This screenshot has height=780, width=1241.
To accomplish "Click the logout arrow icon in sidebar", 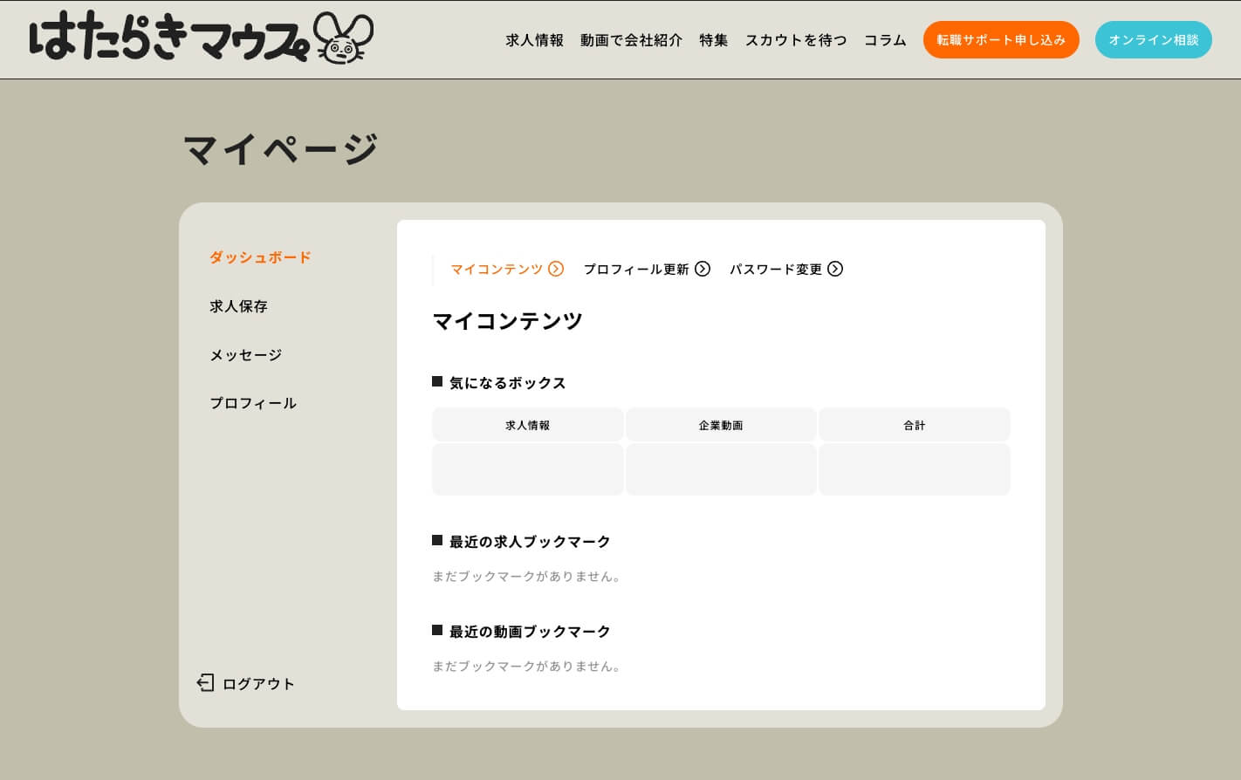I will (x=206, y=682).
